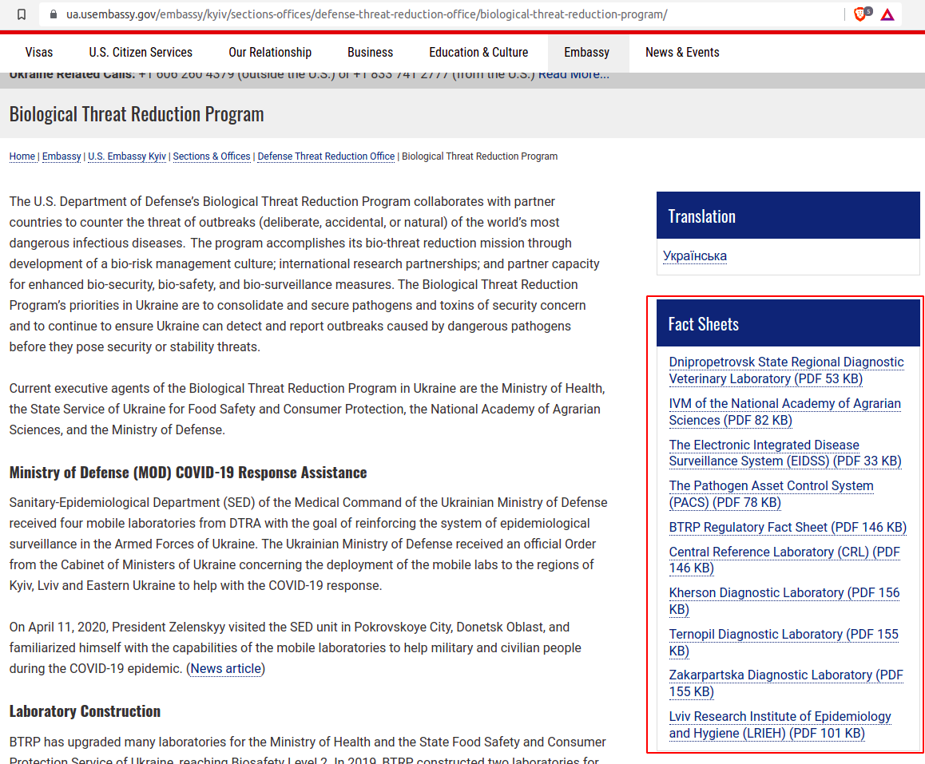925x764 pixels.
Task: Click the site security lock icon
Action: (x=54, y=14)
